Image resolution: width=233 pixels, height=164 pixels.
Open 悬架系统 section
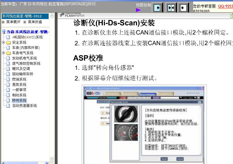[19, 85]
